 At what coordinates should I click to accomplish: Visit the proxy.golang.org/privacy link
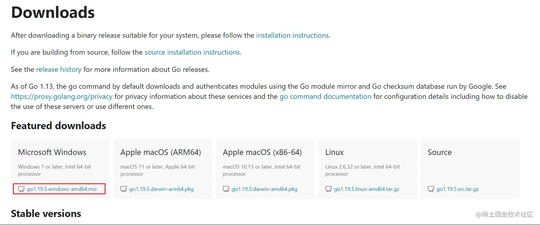coord(62,96)
